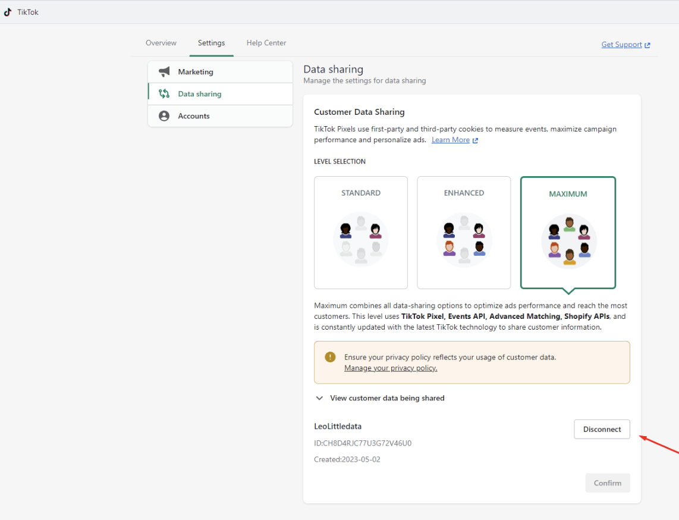Viewport: 679px width, 520px height.
Task: Click Ensure your privacy policy notice text
Action: 450,357
